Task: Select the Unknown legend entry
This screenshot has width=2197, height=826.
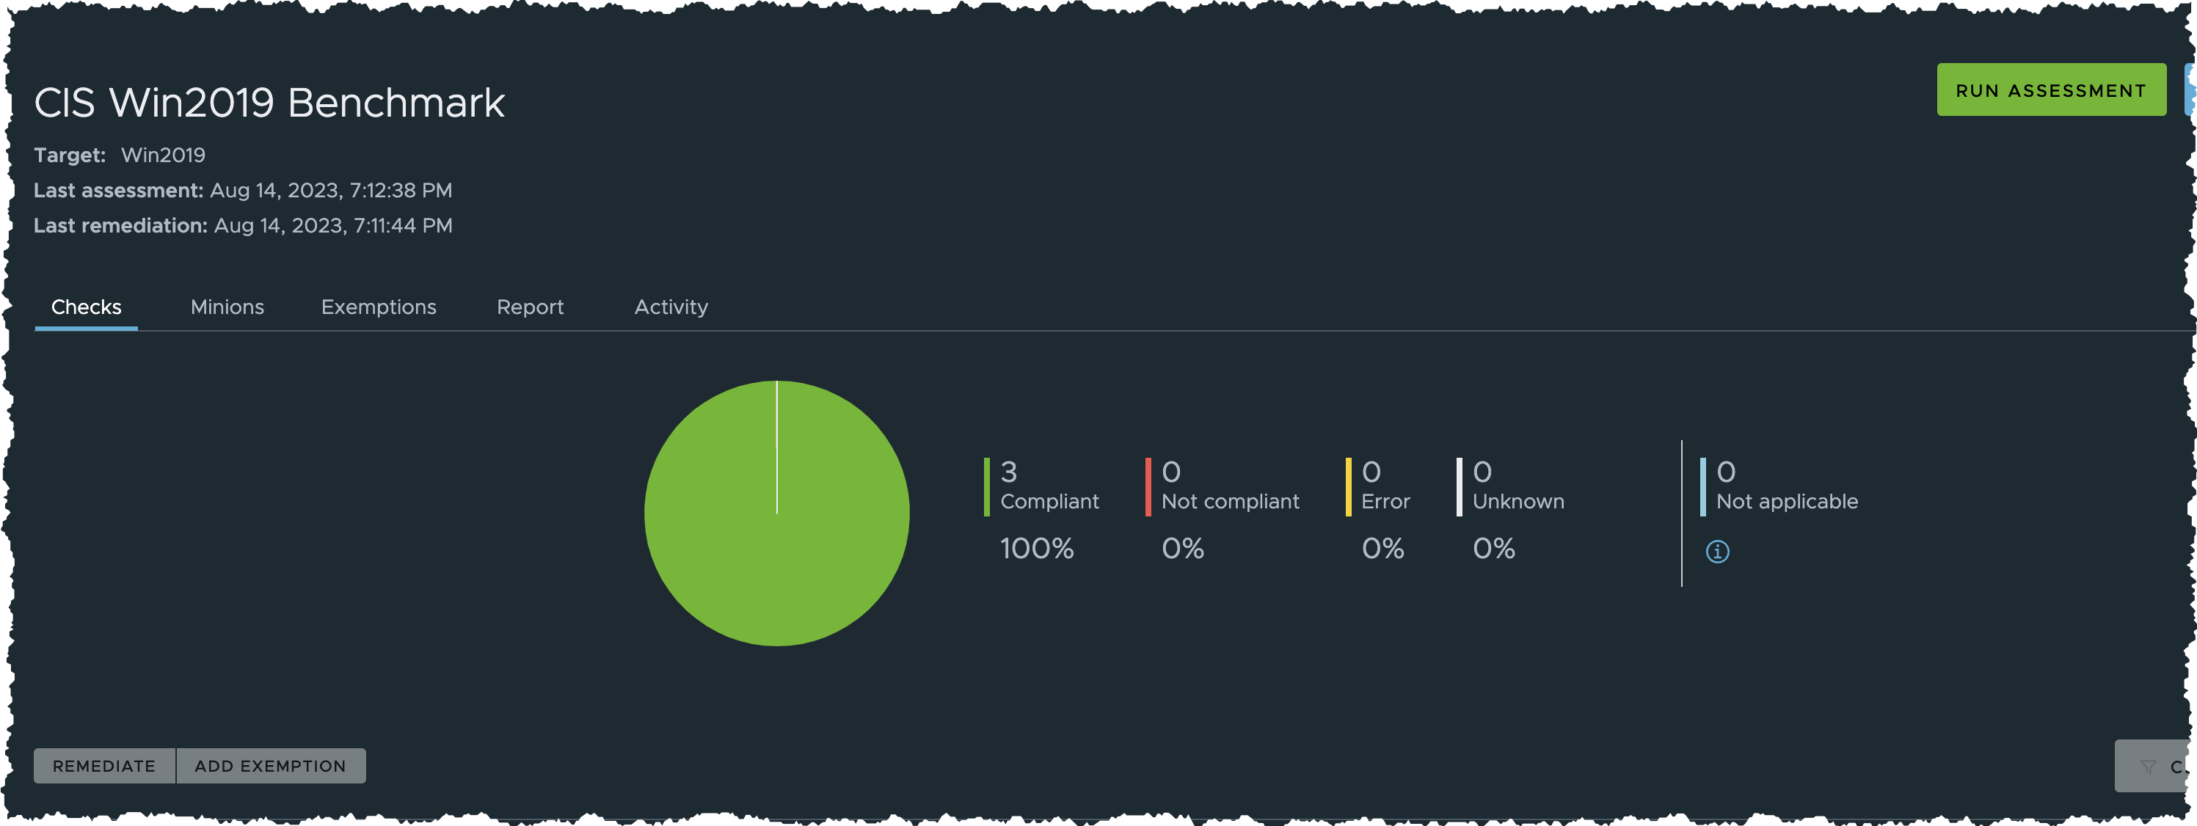Action: click(x=1510, y=486)
